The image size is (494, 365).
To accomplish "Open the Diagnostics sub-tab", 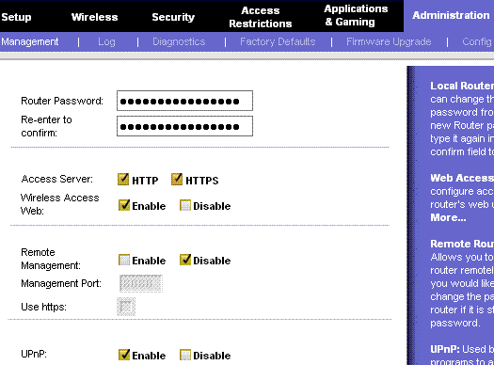I will (x=179, y=41).
